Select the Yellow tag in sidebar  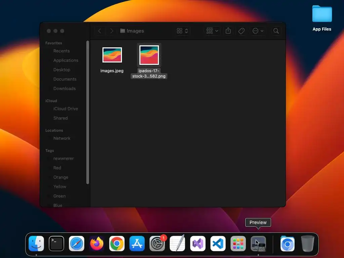(x=60, y=187)
